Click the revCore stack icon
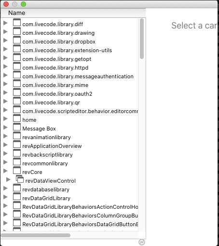This screenshot has width=219, height=246. pos(17,170)
